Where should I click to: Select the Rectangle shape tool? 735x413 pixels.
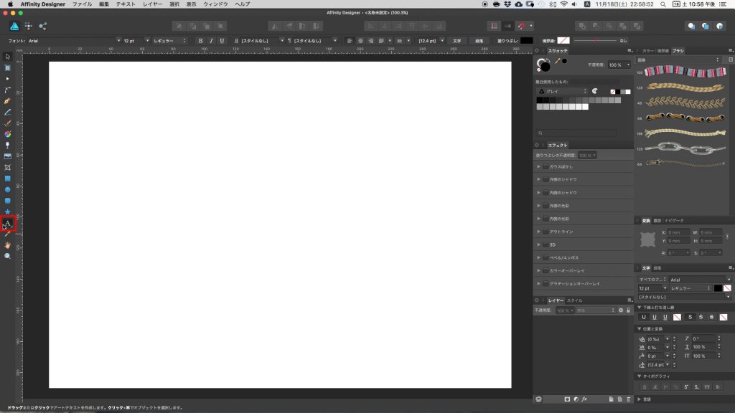(x=7, y=179)
